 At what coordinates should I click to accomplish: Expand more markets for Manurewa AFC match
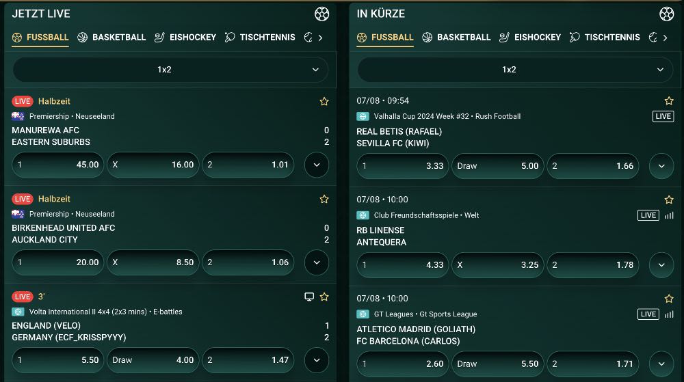316,165
